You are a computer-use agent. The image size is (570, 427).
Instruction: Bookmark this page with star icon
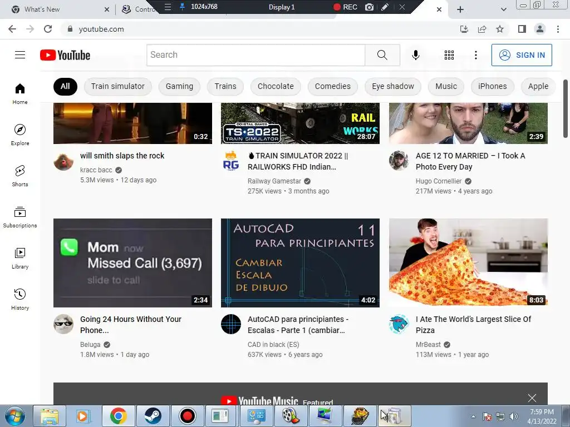click(500, 29)
